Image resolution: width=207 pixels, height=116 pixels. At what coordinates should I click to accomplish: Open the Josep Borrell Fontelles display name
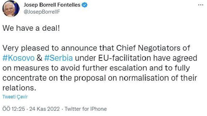(53, 5)
